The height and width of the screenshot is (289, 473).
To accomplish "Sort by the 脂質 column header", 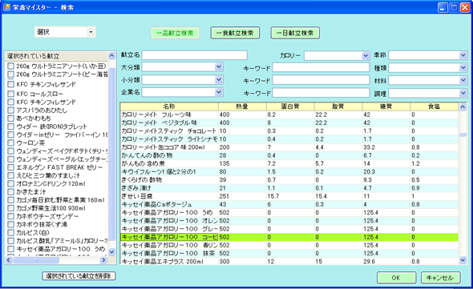I will click(338, 106).
